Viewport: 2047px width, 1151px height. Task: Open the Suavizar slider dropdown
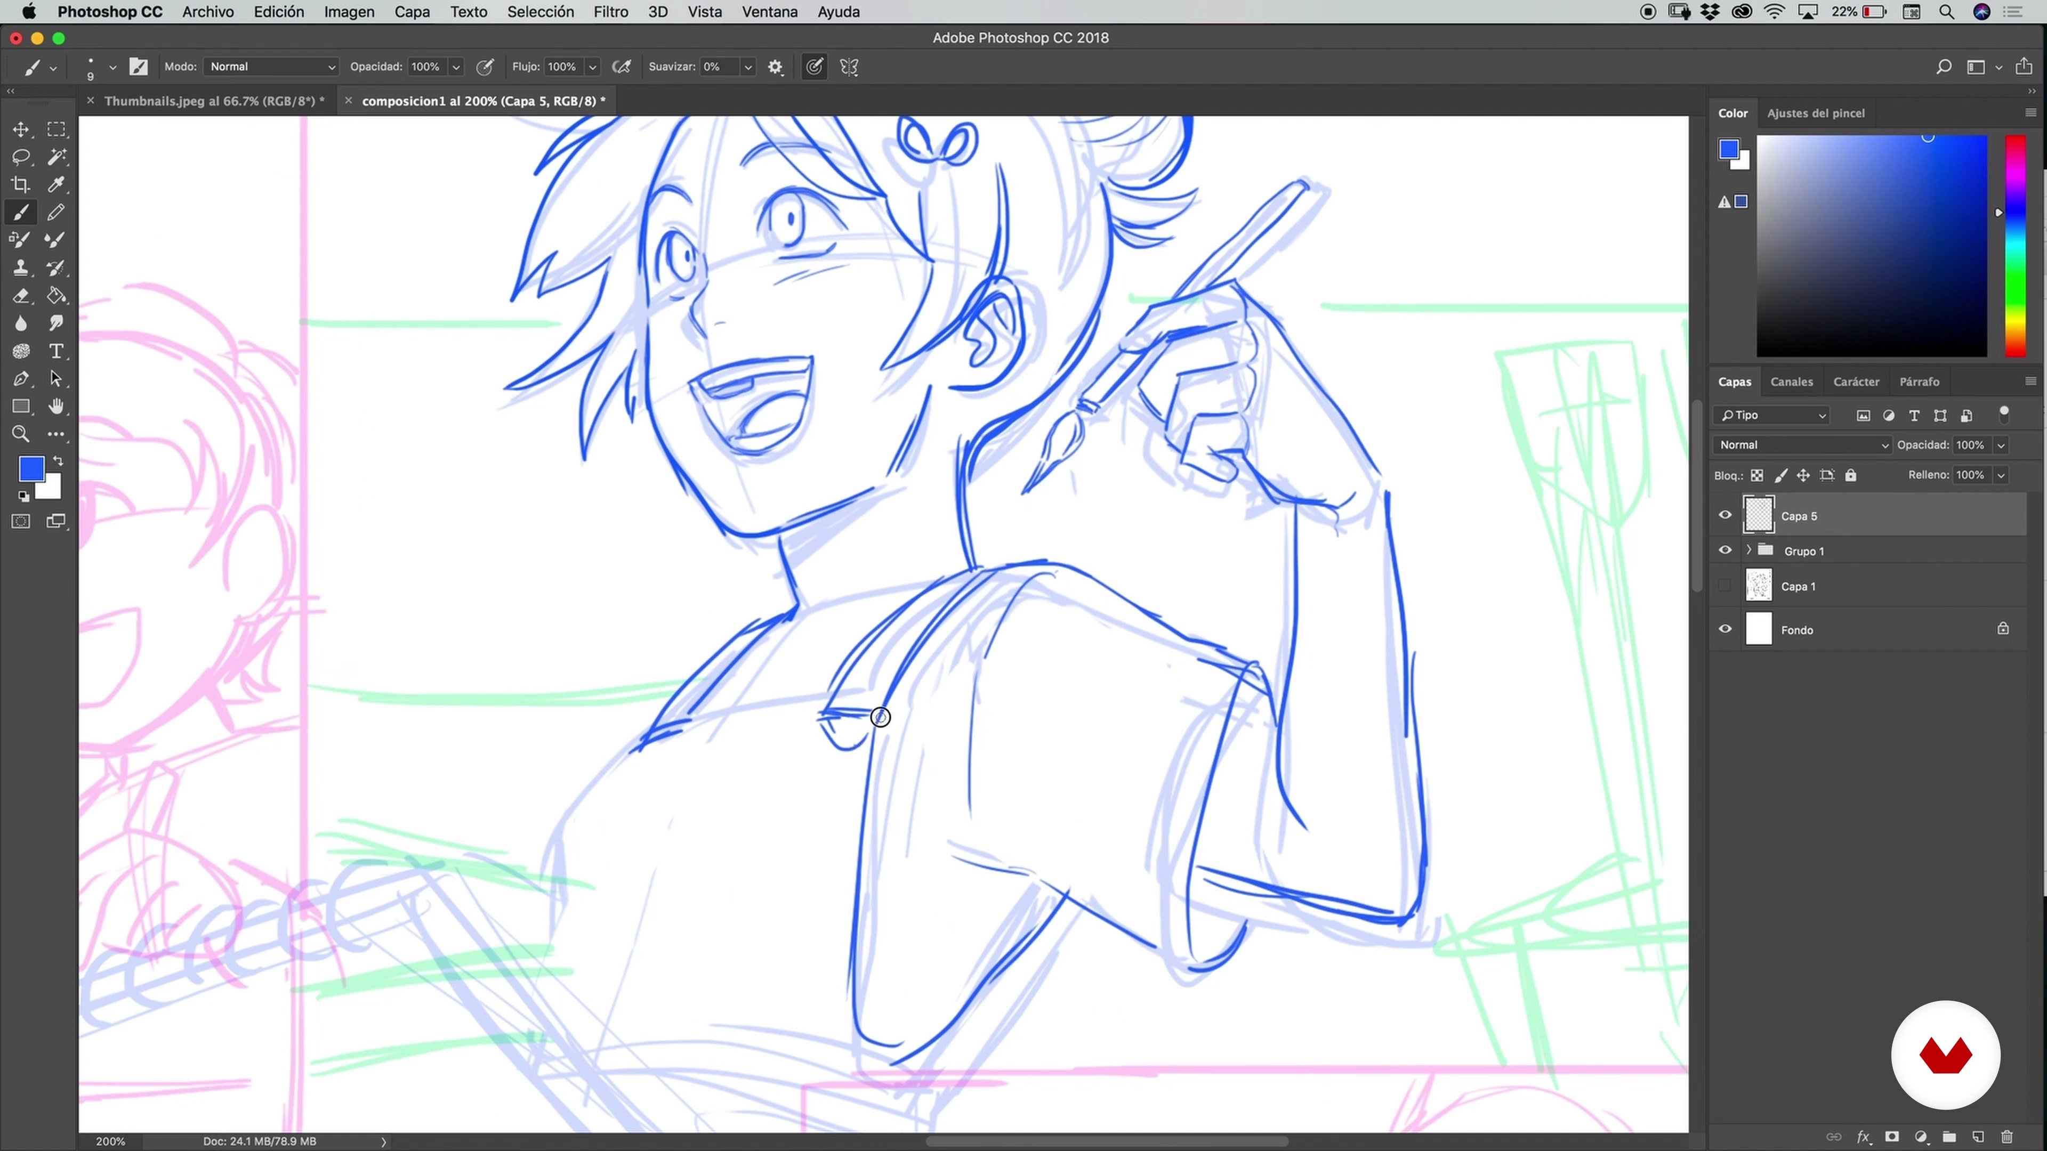click(x=748, y=68)
